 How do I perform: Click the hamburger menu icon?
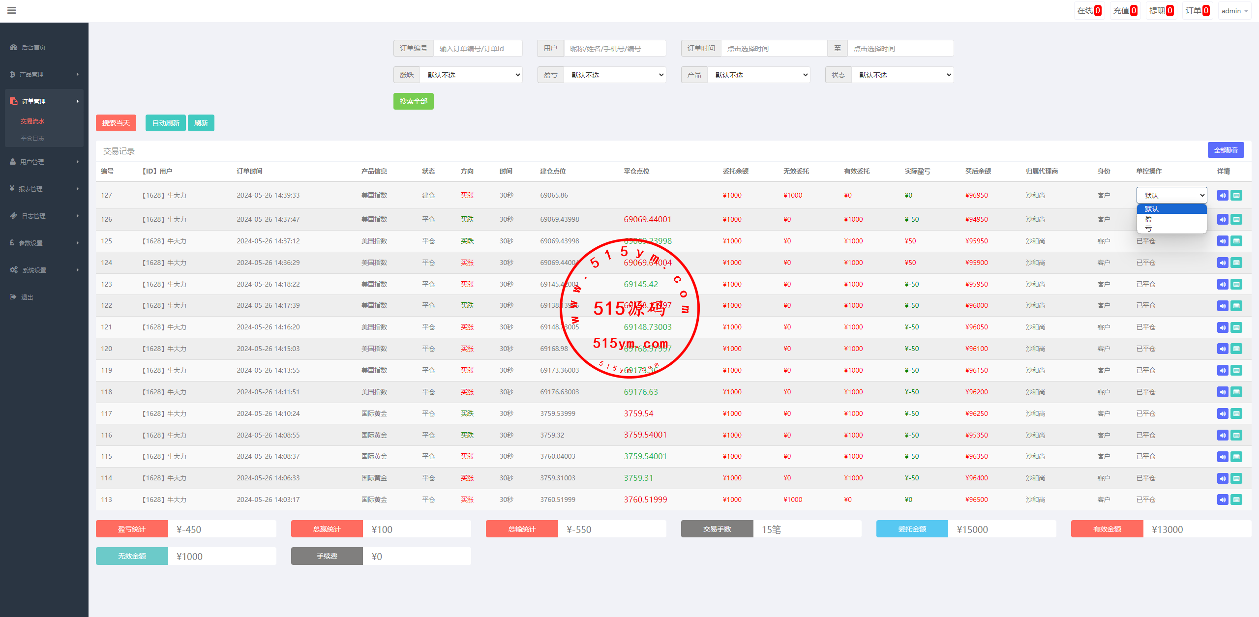12,10
